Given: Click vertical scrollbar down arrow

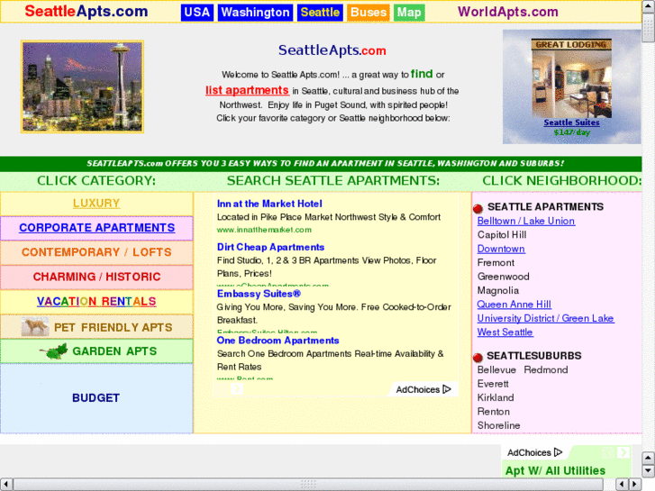Looking at the screenshot, I should tap(648, 470).
